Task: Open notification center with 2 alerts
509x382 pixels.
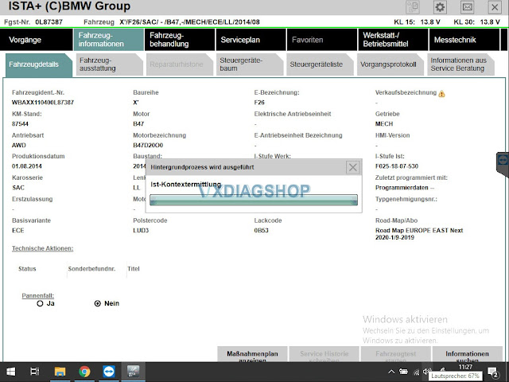Action: point(493,372)
